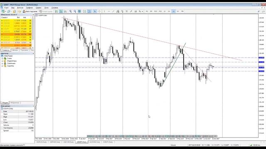Tile chart windows icon
Viewport: 266px width, 149px height.
(79, 11)
